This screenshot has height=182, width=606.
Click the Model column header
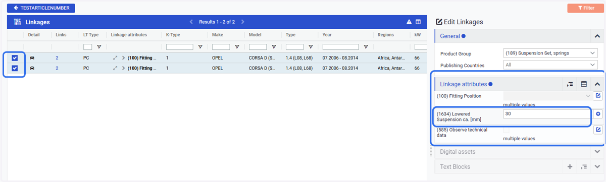pyautogui.click(x=255, y=35)
